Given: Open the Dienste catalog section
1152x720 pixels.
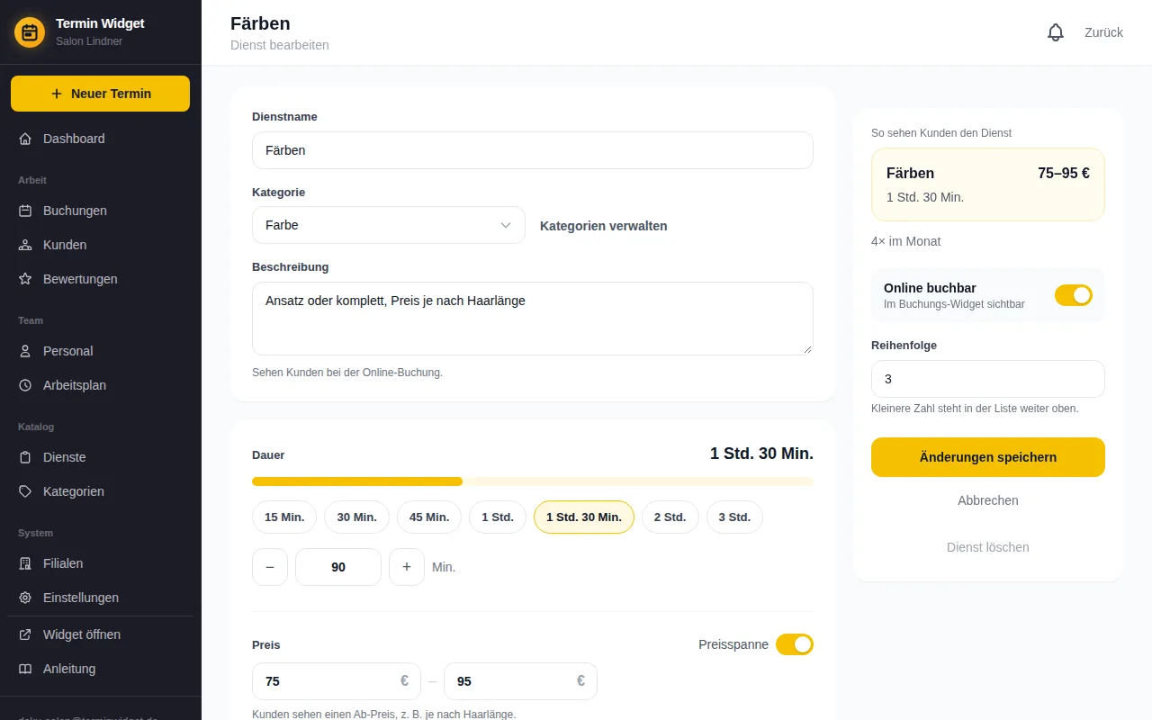Looking at the screenshot, I should 101,457.
